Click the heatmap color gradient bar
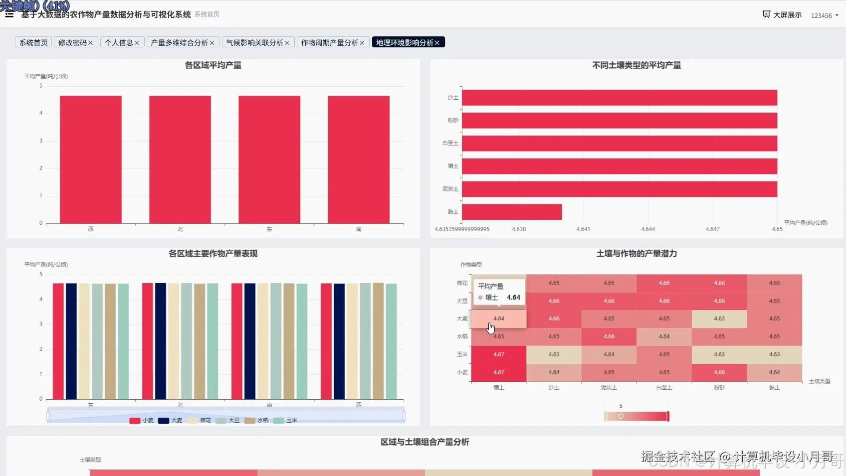The width and height of the screenshot is (846, 476). tap(635, 416)
